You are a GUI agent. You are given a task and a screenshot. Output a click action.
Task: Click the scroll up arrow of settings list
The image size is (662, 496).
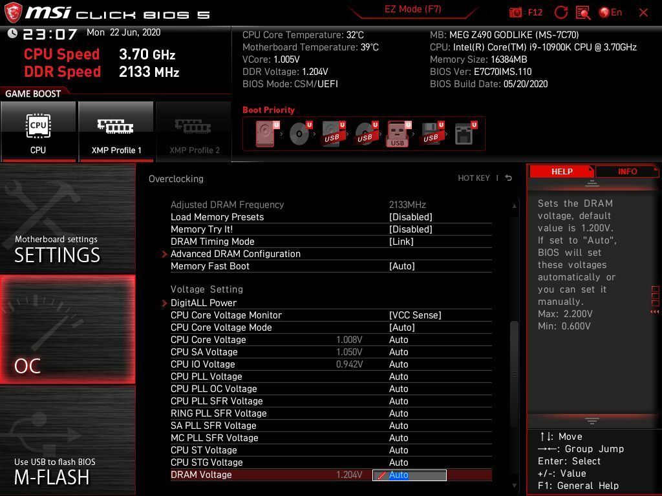point(514,206)
